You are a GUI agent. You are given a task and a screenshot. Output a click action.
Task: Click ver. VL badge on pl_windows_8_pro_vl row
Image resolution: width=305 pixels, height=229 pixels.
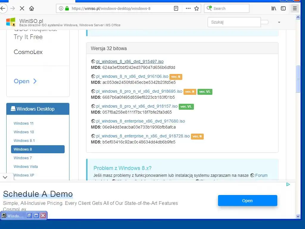(x=186, y=106)
